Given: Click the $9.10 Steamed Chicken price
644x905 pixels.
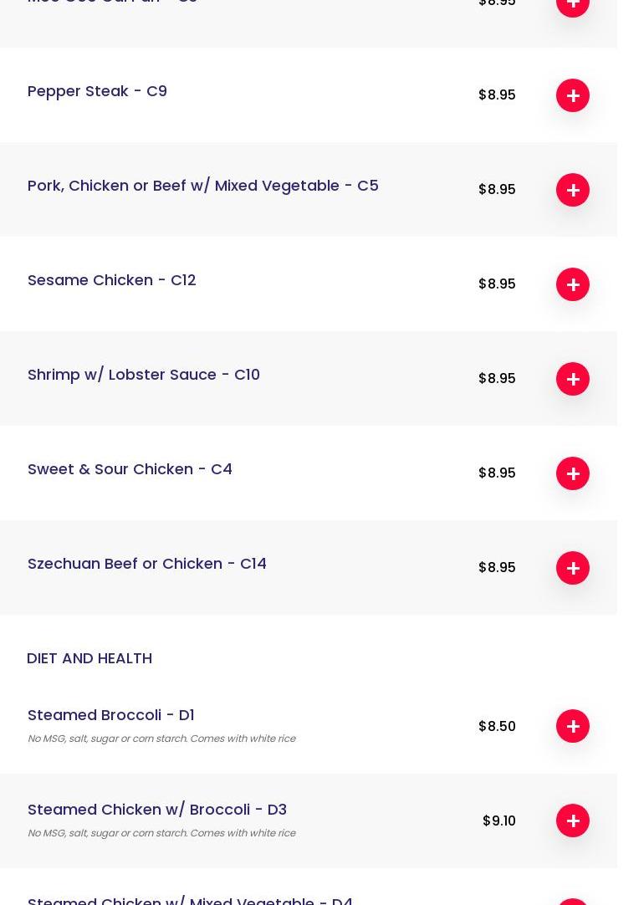Looking at the screenshot, I should pyautogui.click(x=499, y=821).
